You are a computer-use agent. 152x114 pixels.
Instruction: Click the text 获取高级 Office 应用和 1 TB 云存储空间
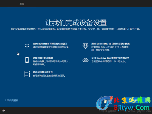point(110,49)
